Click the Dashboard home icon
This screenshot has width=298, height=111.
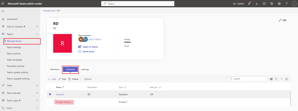[3, 19]
